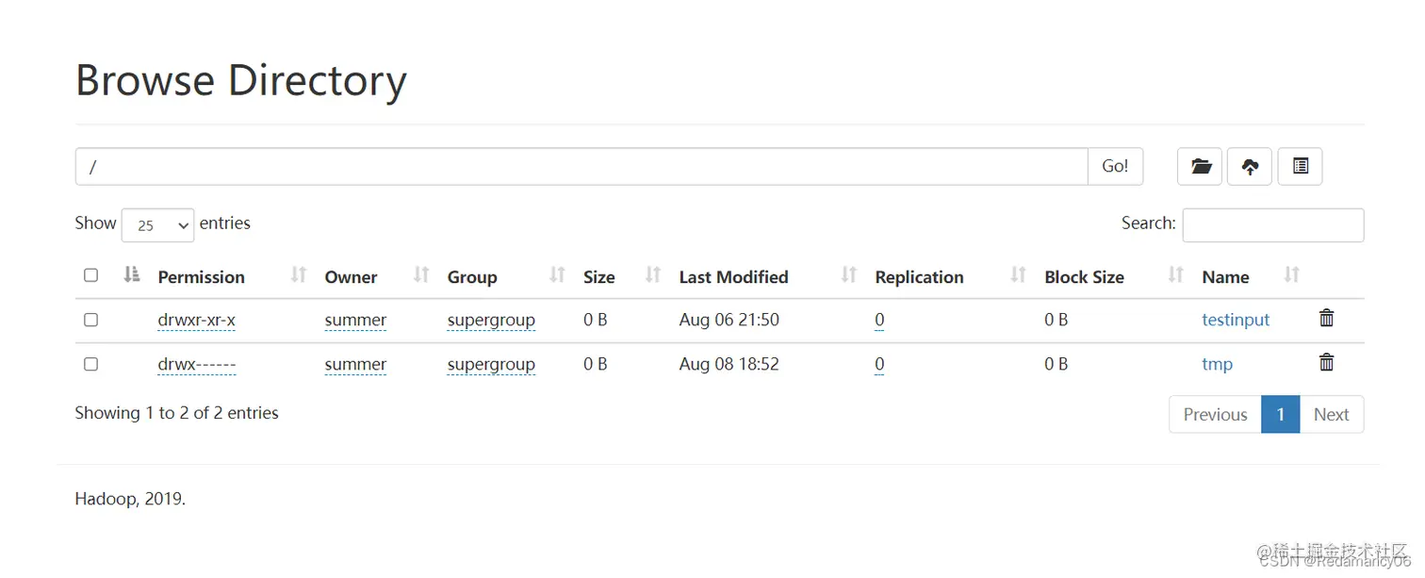Sort by Last Modified column arrows
The image size is (1425, 578).
click(x=849, y=274)
